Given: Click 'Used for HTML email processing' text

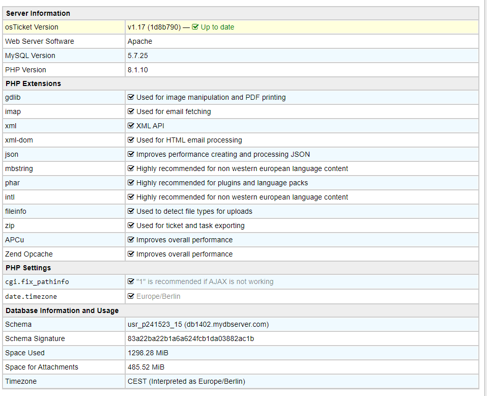Looking at the screenshot, I should pyautogui.click(x=189, y=140).
